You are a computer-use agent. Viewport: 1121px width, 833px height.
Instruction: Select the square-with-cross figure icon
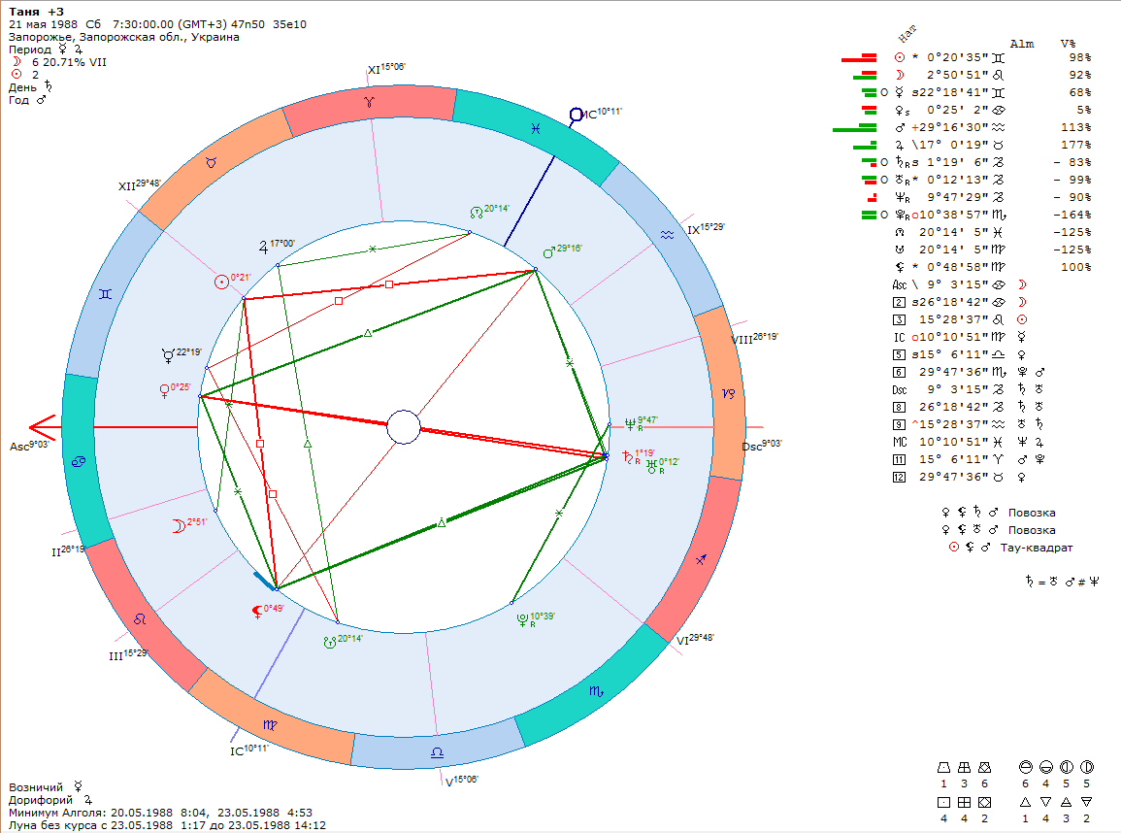[964, 802]
